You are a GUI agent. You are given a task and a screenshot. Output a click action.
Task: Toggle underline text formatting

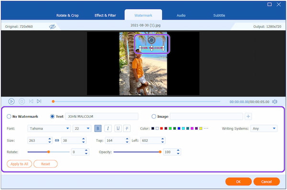click(x=118, y=128)
